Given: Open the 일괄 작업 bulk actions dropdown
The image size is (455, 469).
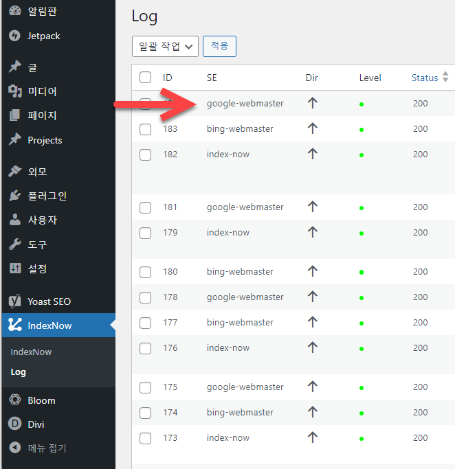Looking at the screenshot, I should [165, 47].
